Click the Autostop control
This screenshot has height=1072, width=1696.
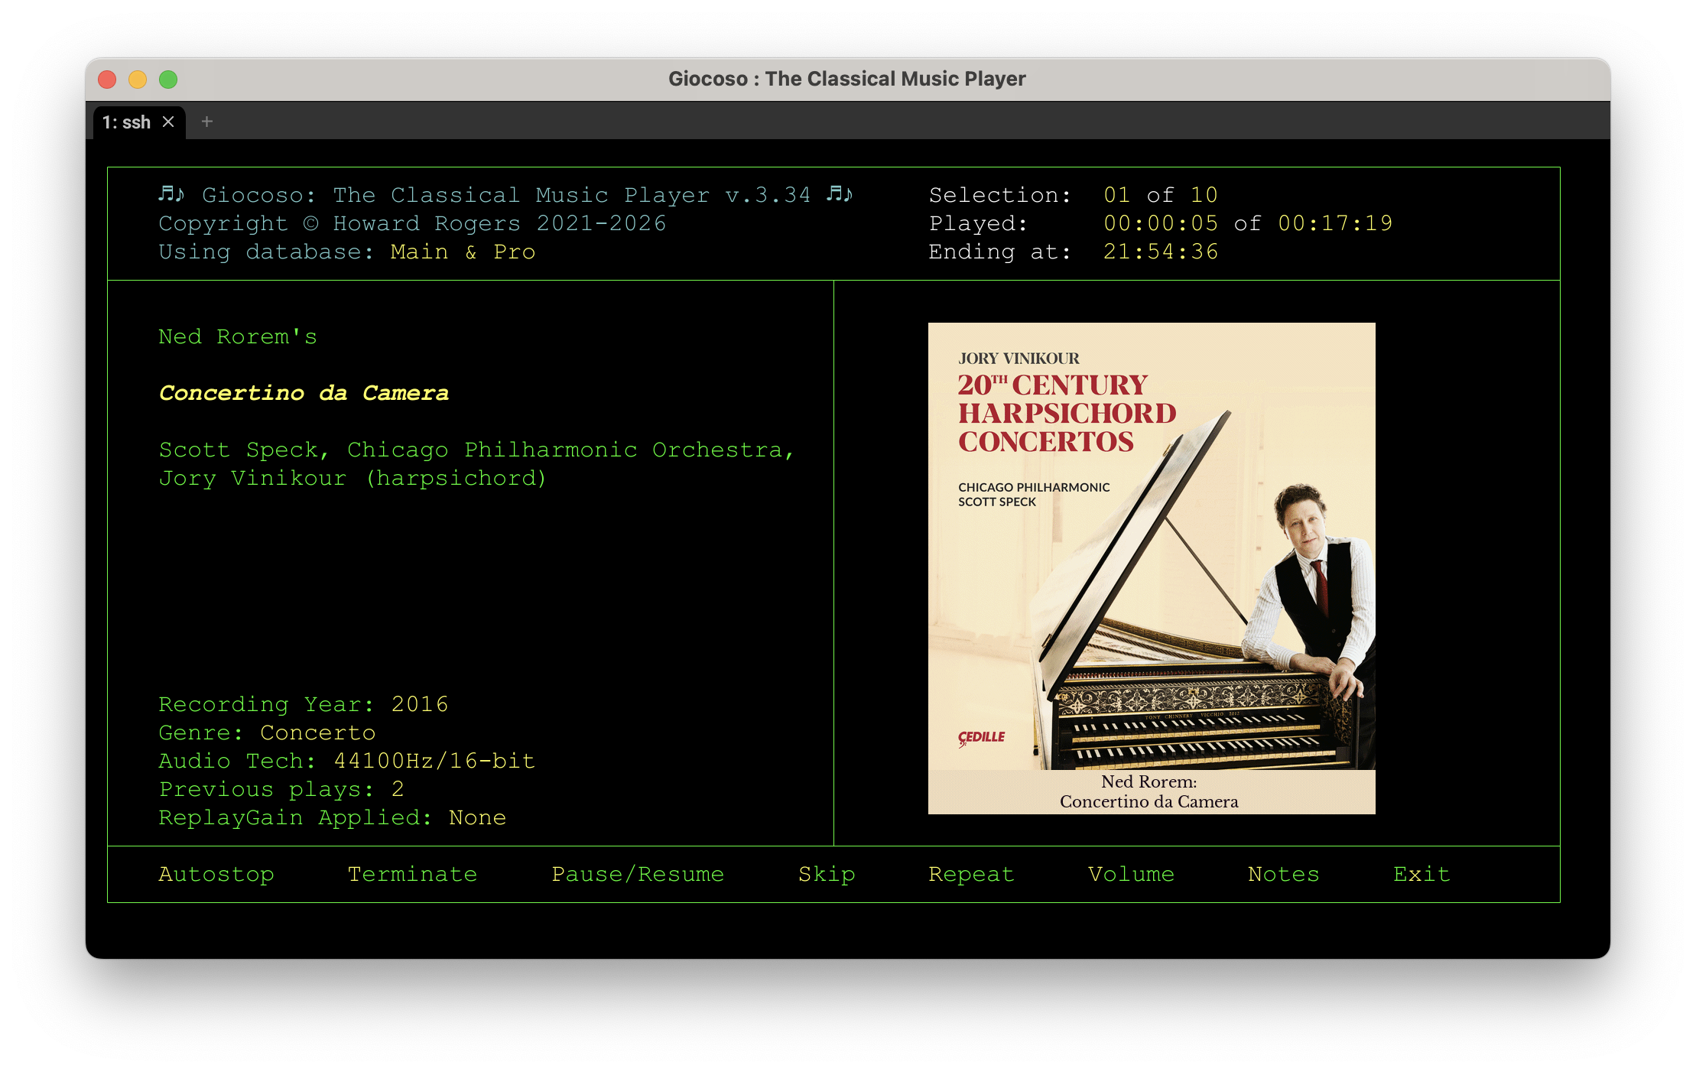216,874
